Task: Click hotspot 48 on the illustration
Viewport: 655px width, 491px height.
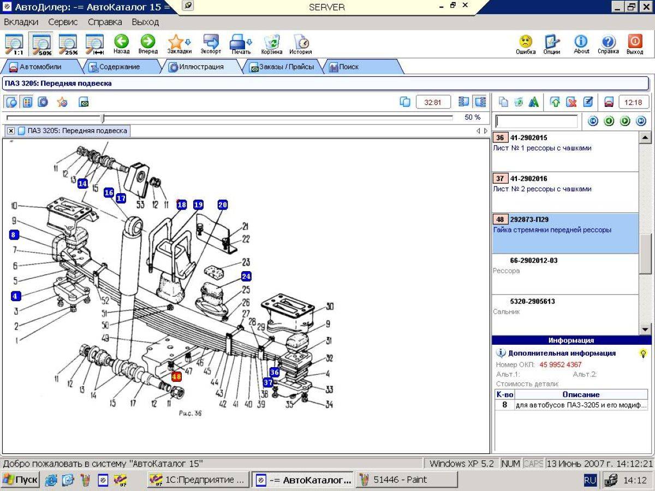Action: pos(176,376)
